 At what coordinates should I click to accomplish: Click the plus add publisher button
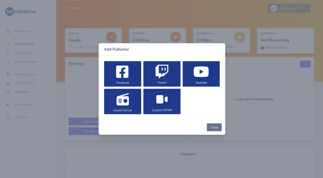305,64
